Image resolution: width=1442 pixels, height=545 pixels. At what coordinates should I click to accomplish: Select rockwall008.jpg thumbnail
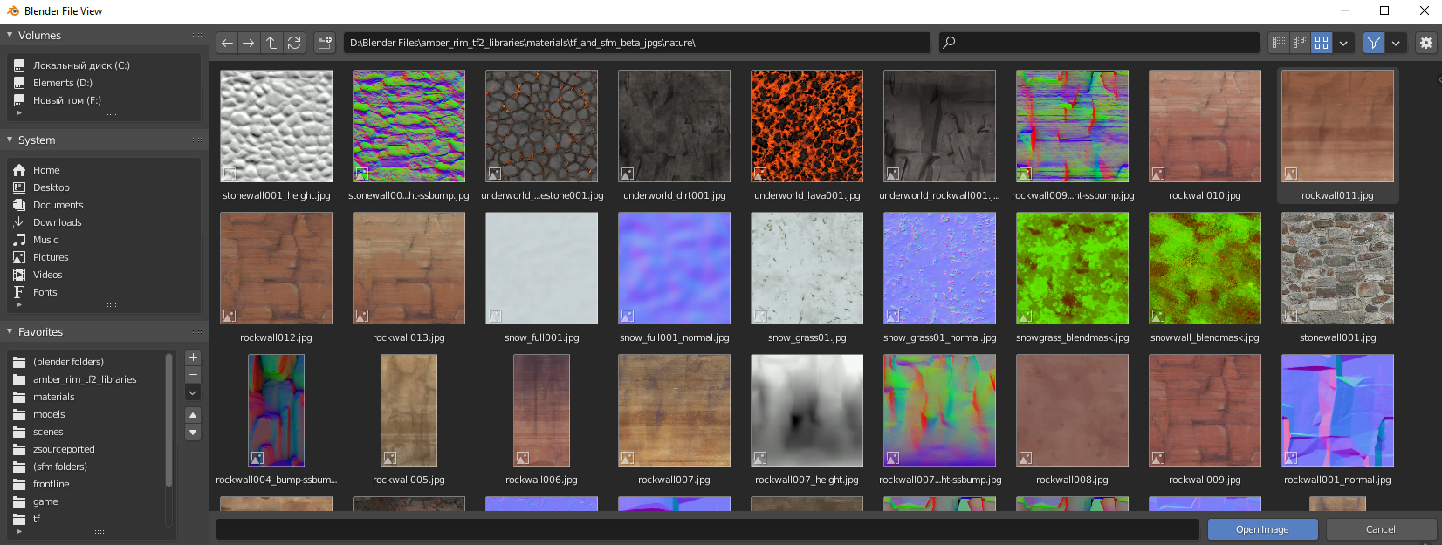click(1073, 411)
